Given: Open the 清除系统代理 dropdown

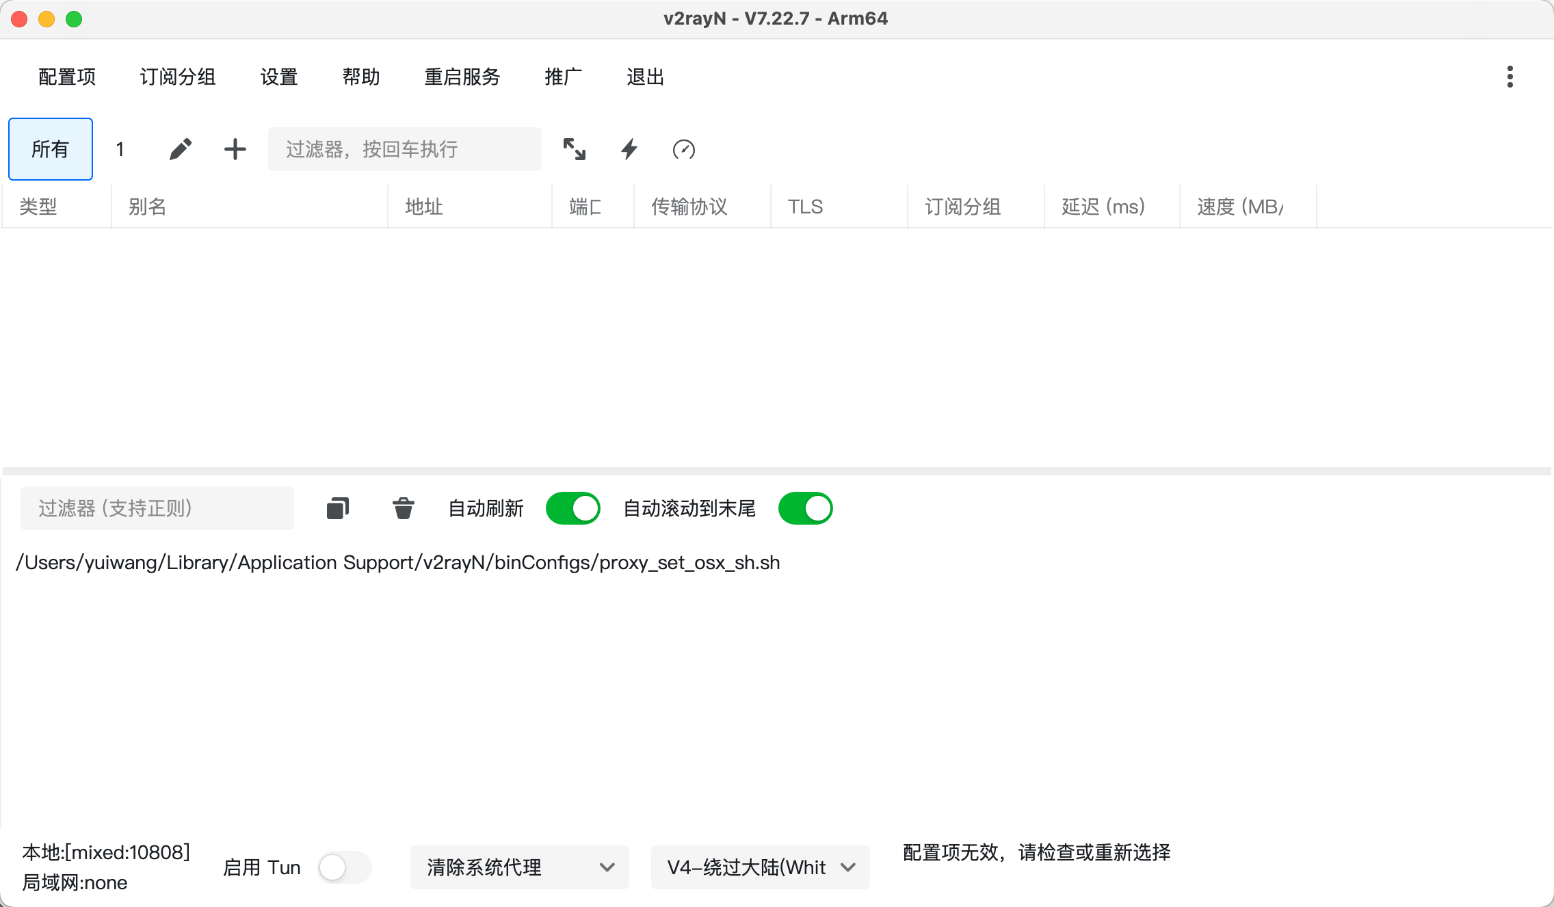Looking at the screenshot, I should point(520,867).
